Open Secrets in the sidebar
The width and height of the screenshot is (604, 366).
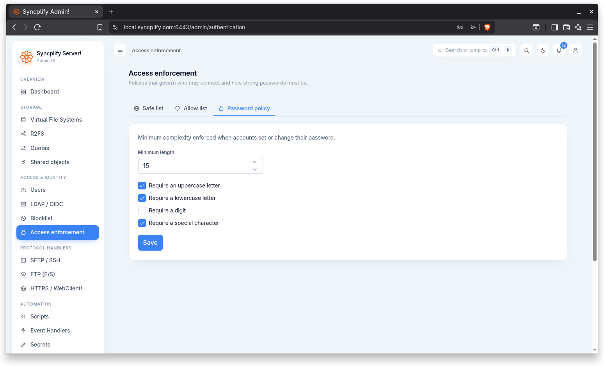click(58, 345)
